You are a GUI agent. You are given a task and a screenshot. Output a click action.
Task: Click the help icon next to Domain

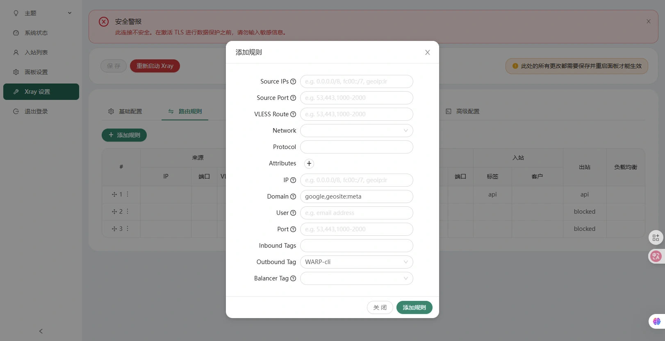(x=293, y=196)
